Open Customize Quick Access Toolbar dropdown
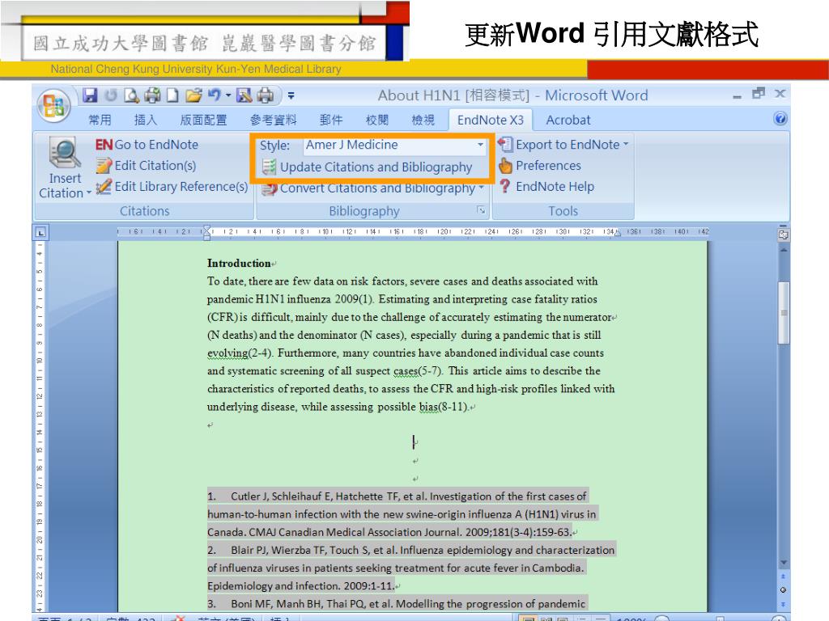The width and height of the screenshot is (829, 621). (x=291, y=95)
